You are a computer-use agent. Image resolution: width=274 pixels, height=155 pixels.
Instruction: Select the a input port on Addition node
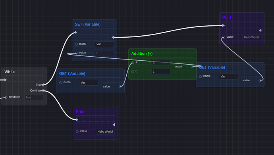pos(133,63)
